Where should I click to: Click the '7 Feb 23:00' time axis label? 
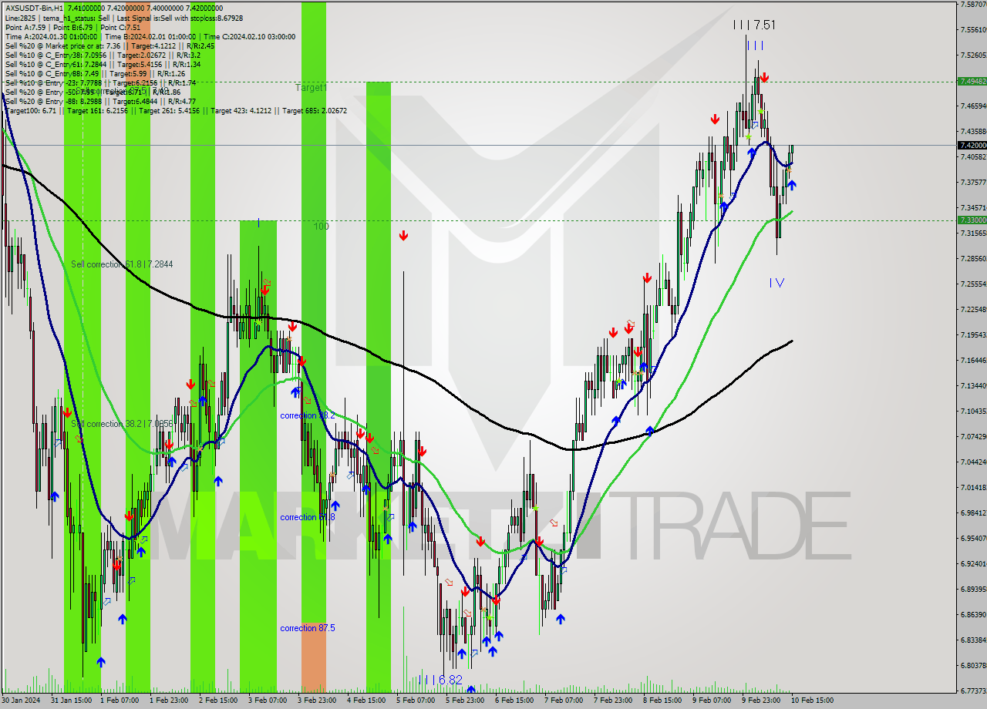[x=615, y=701]
